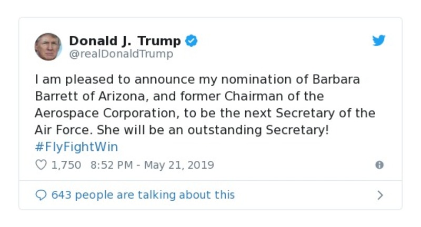Viewport: 421px width, 227px height.
Task: Click the Twitter bird logo
Action: 379,41
